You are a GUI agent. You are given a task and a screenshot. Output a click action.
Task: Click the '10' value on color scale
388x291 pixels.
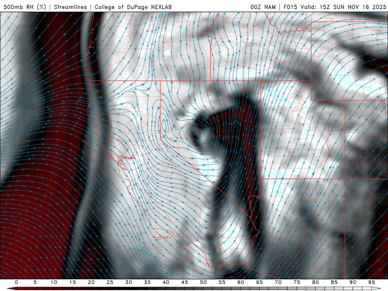[x=54, y=282]
